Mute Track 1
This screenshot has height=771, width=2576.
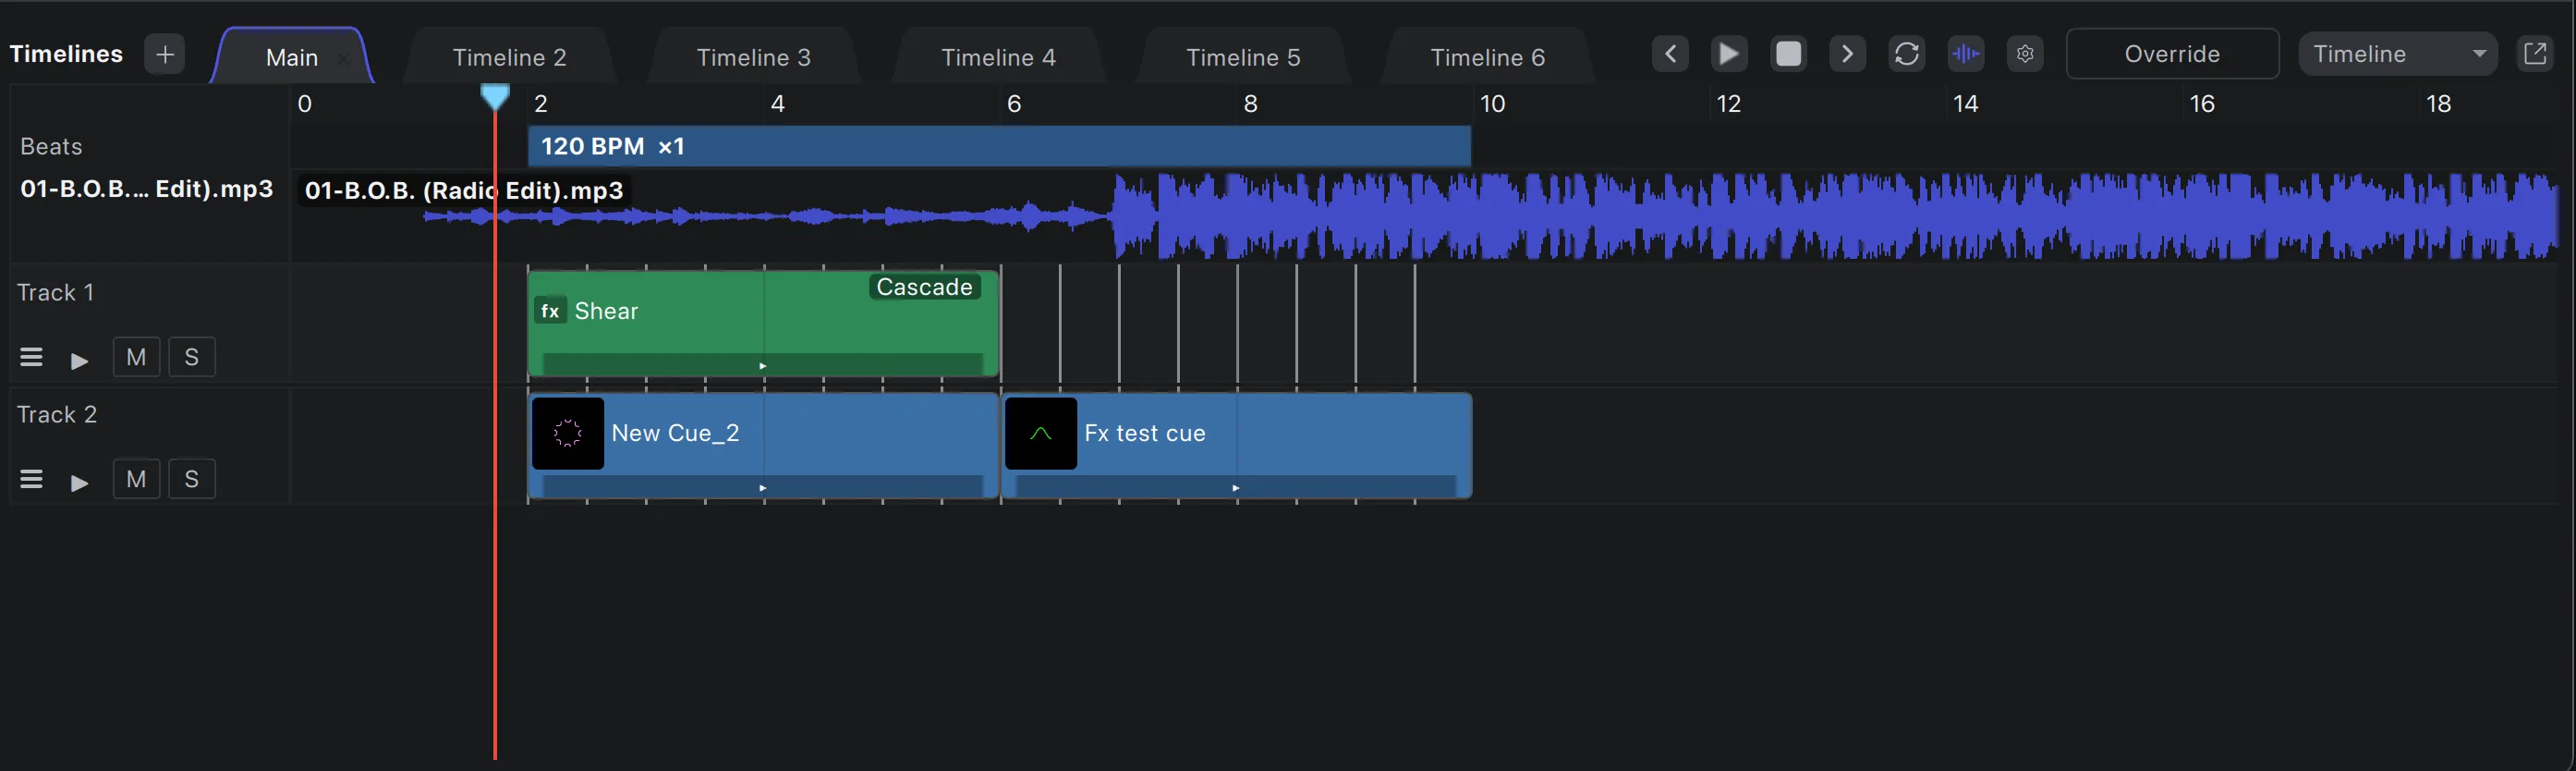coord(136,357)
